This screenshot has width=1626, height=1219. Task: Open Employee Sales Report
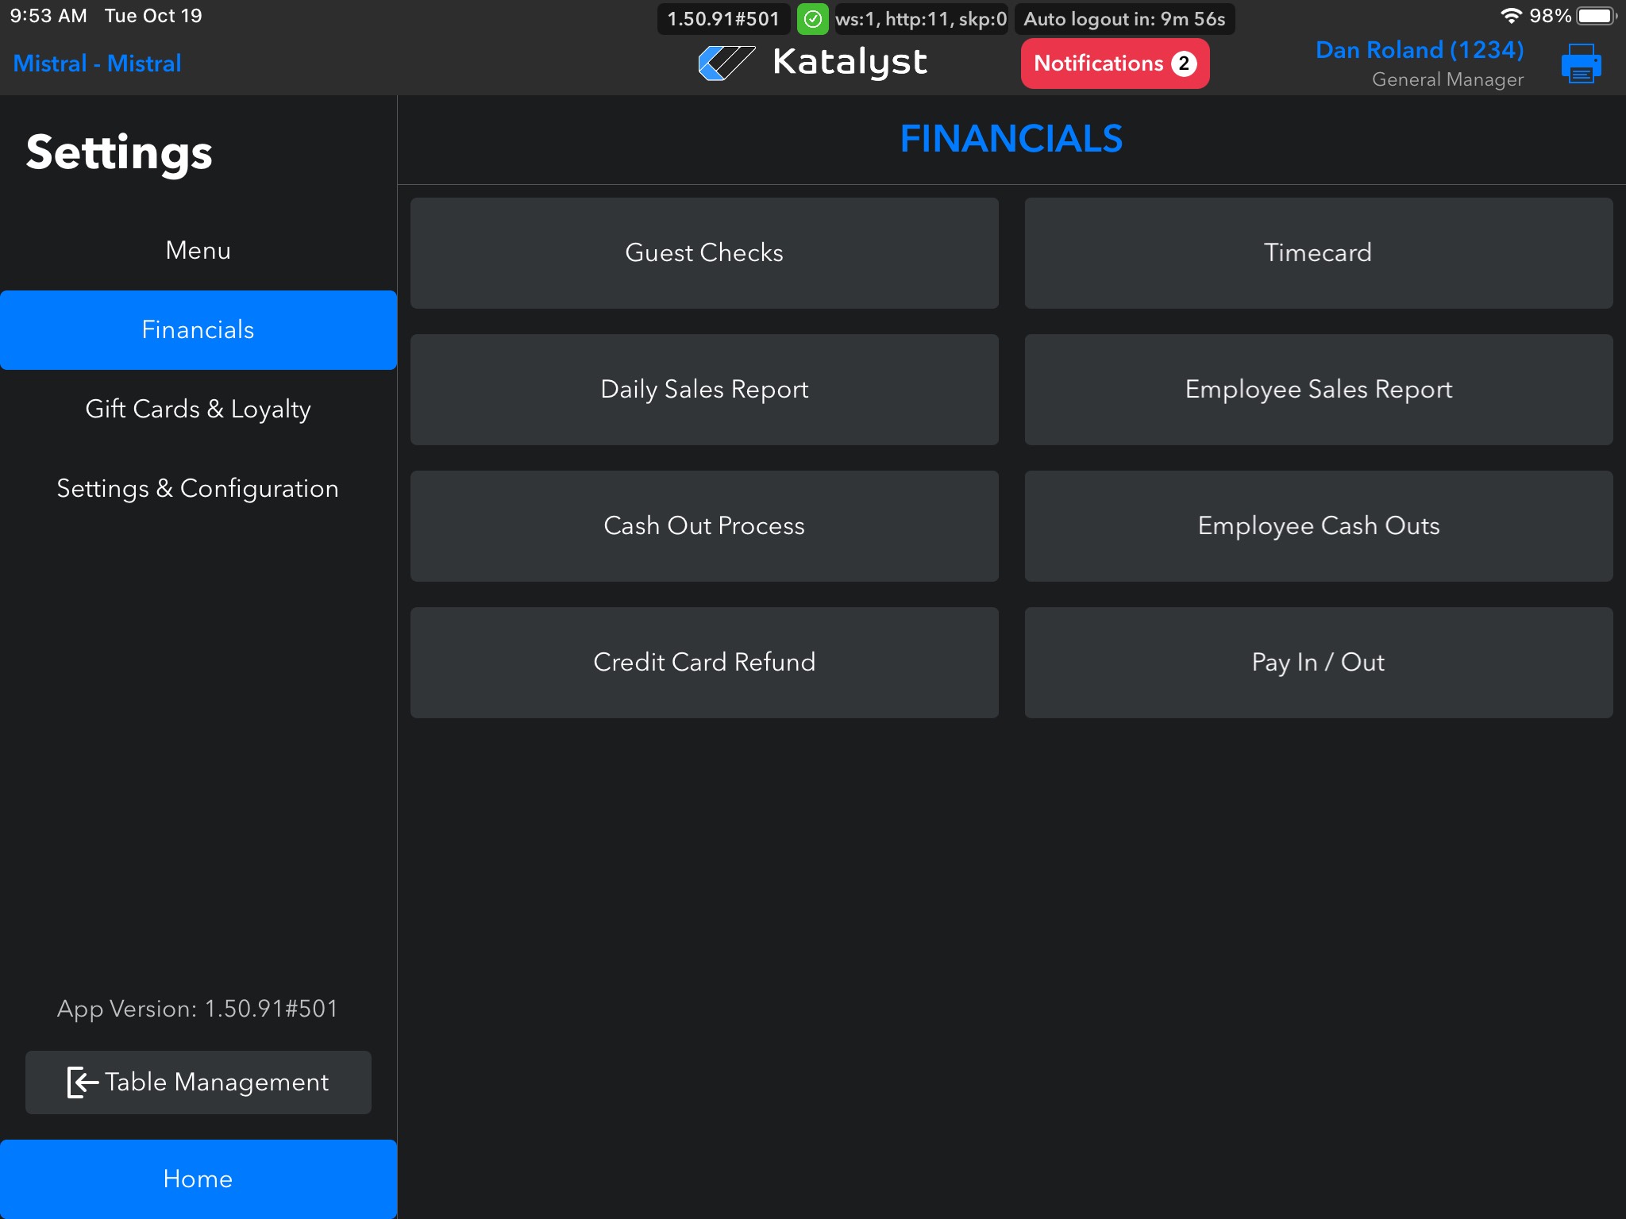click(x=1318, y=390)
